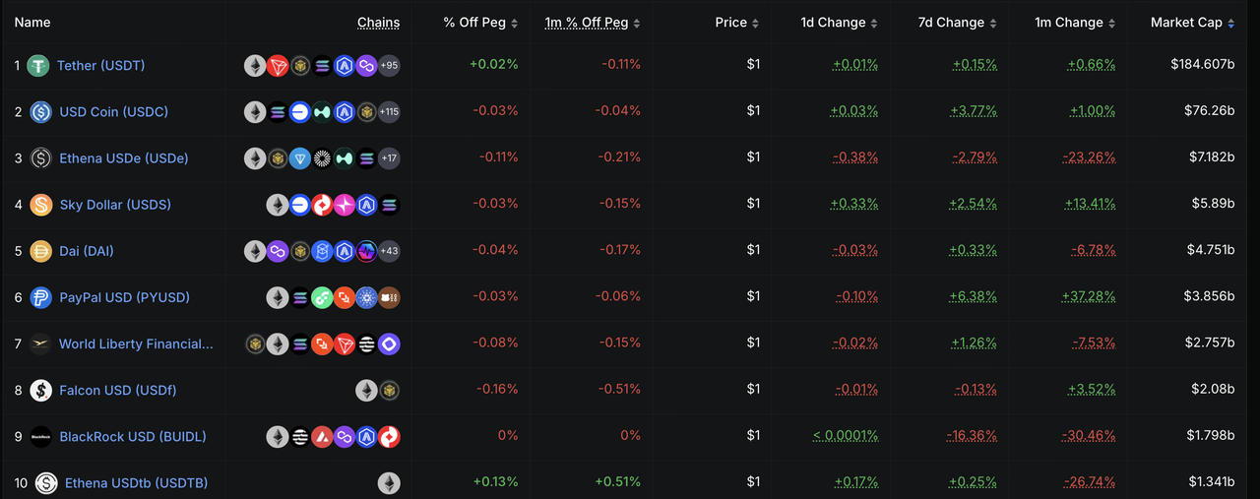Click the Ethereum chain icon in Ethena USDtb row
Viewport: 1260px width, 499px height.
coord(389,483)
